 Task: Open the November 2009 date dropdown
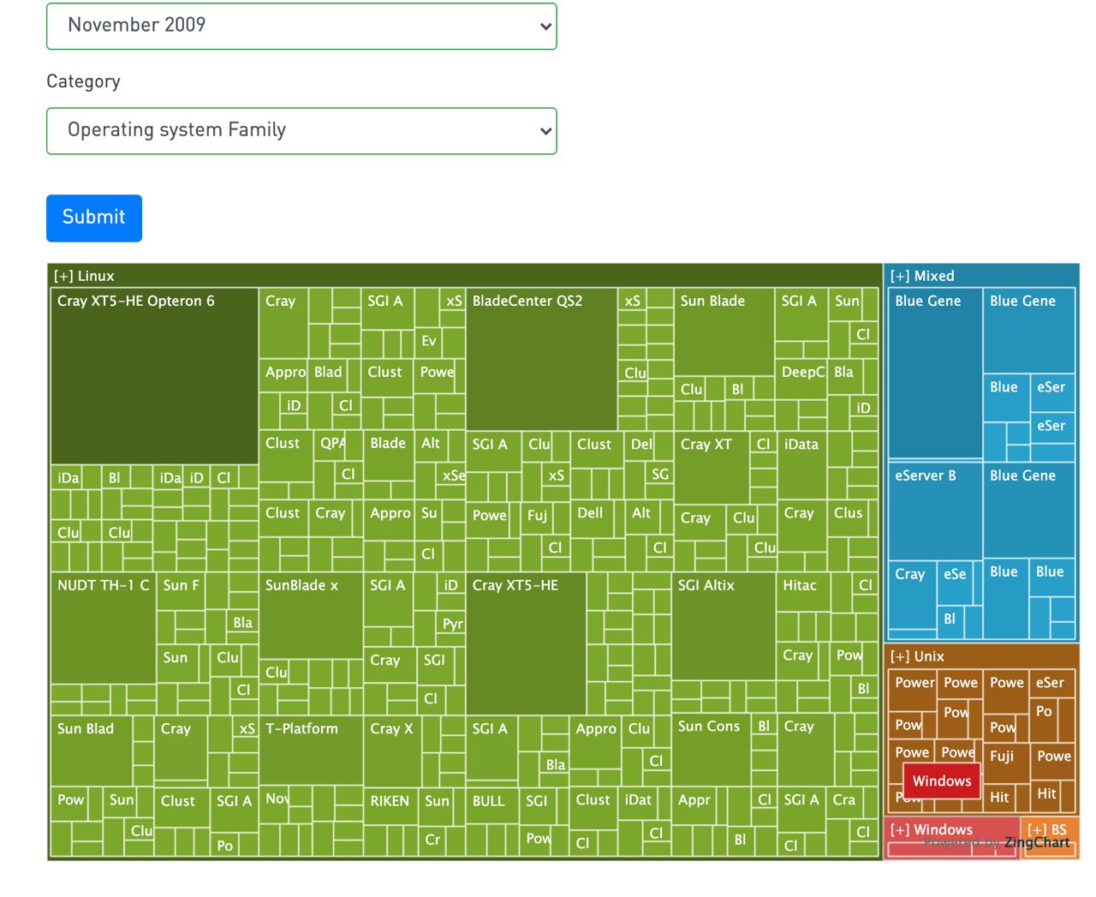point(301,26)
